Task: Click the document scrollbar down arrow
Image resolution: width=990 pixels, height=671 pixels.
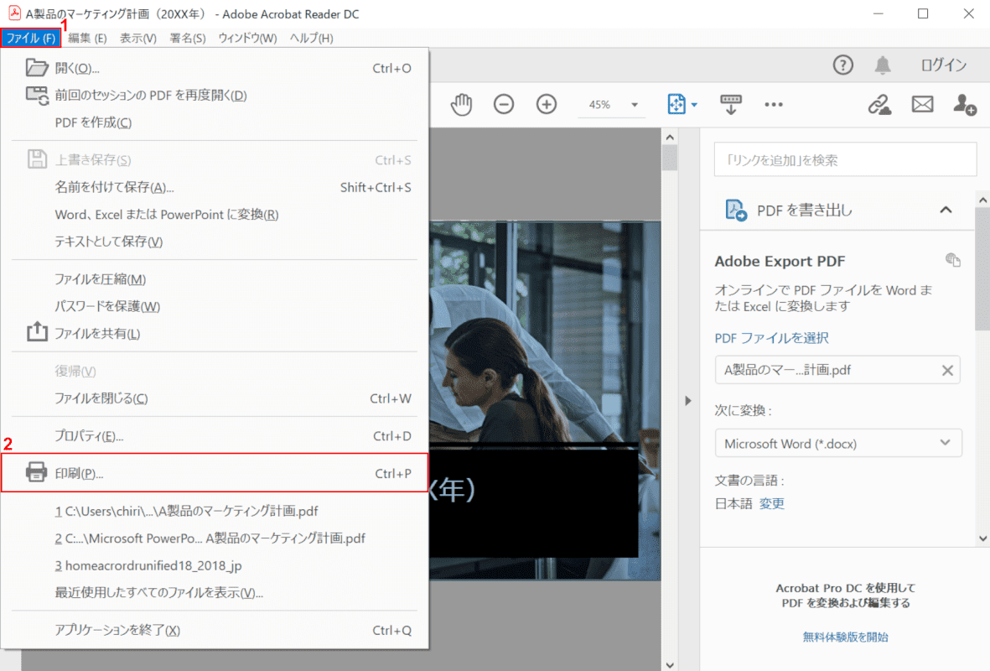Action: [x=670, y=664]
